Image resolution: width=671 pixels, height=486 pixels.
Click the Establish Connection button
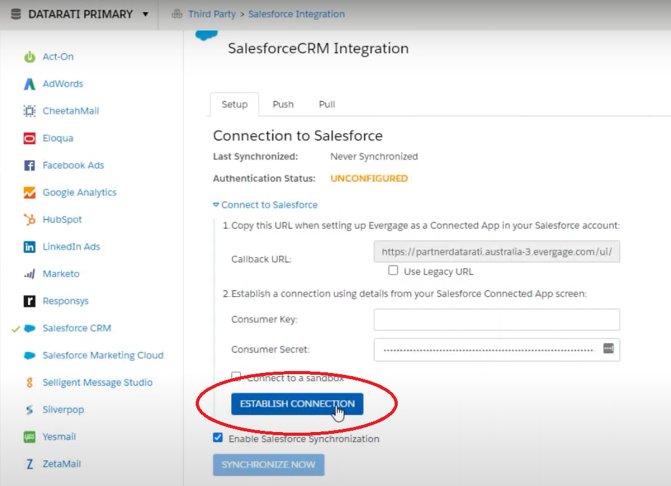pos(297,404)
